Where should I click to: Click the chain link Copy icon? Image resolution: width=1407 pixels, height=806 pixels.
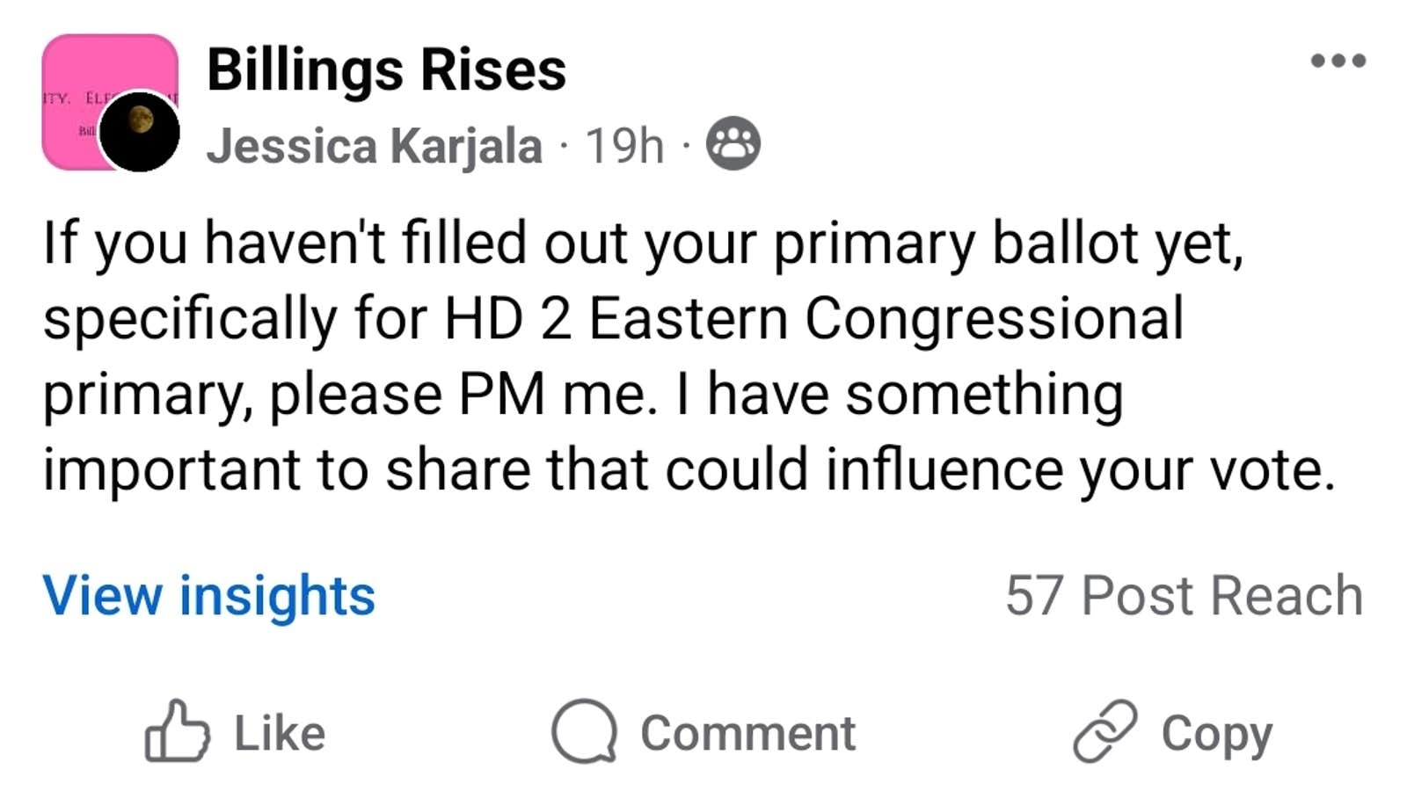1105,731
